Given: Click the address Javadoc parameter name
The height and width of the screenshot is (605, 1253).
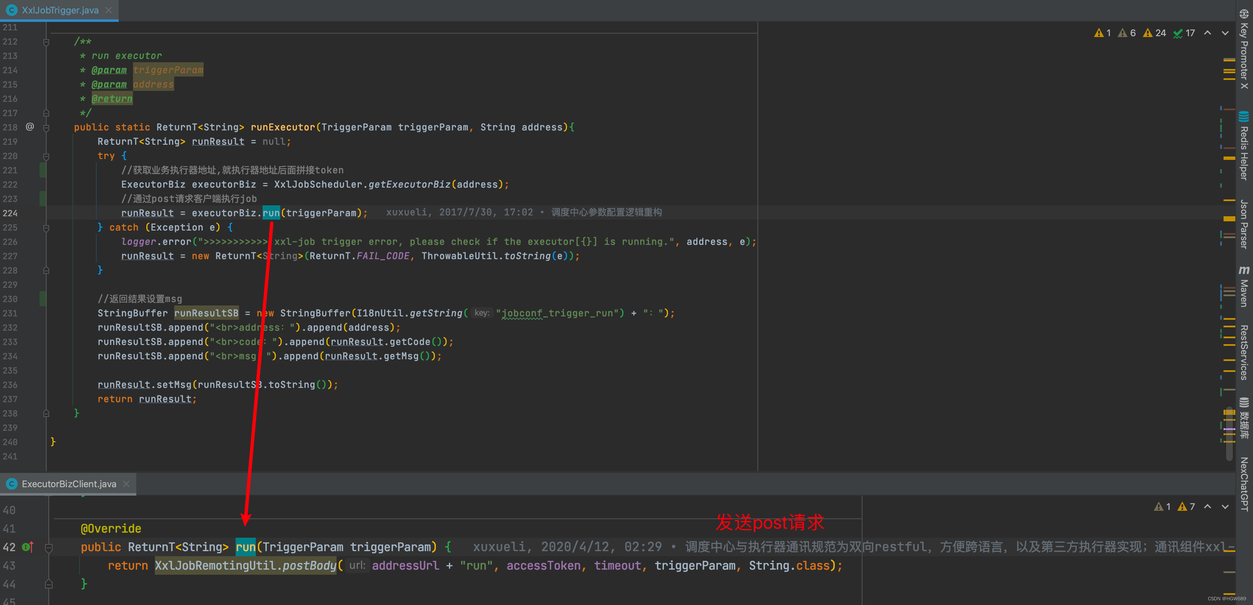Looking at the screenshot, I should click(x=153, y=85).
